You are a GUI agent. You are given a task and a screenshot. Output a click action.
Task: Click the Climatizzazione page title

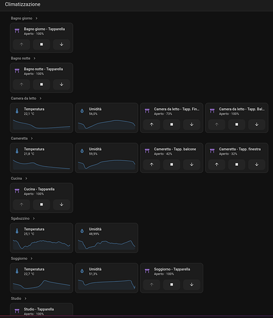(22, 4)
